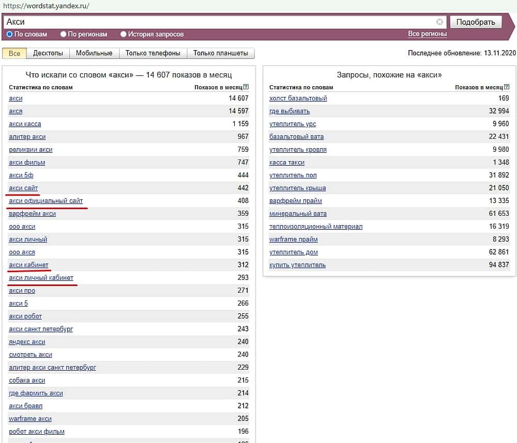
Task: Open the 'акси официальный сайт' query link
Action: [x=45, y=201]
